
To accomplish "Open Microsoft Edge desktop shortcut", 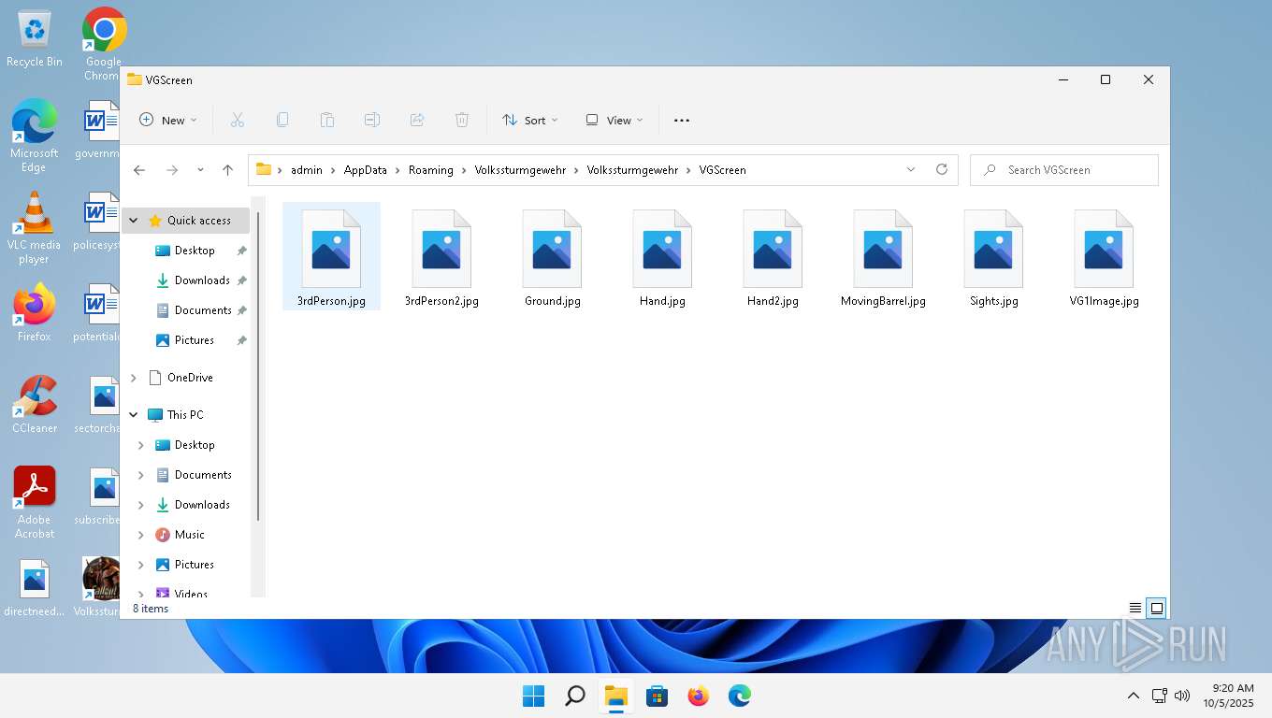I will click(34, 136).
